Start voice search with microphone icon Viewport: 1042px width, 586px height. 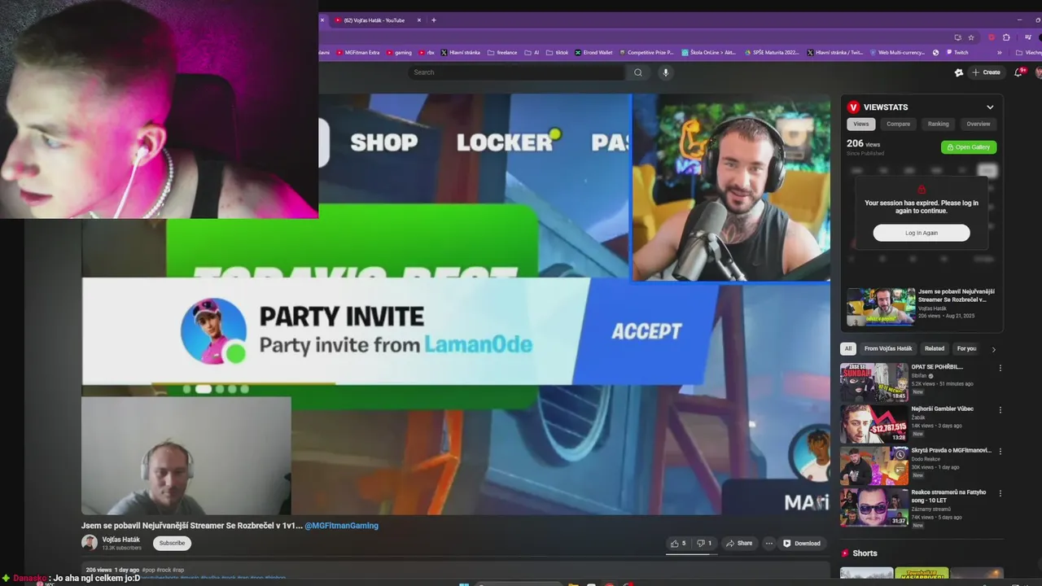point(665,72)
